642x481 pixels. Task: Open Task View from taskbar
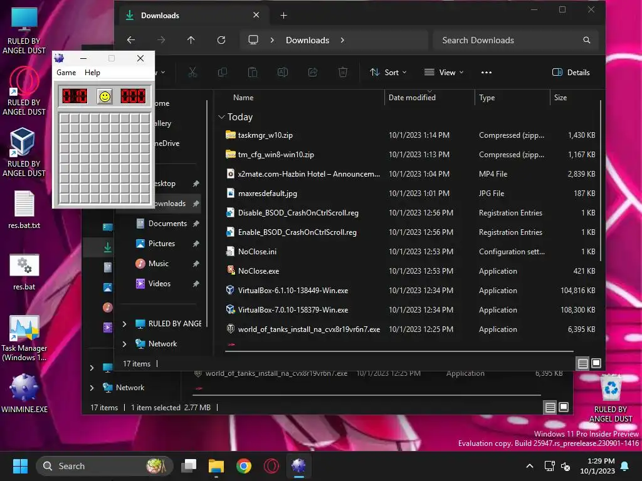[189, 466]
